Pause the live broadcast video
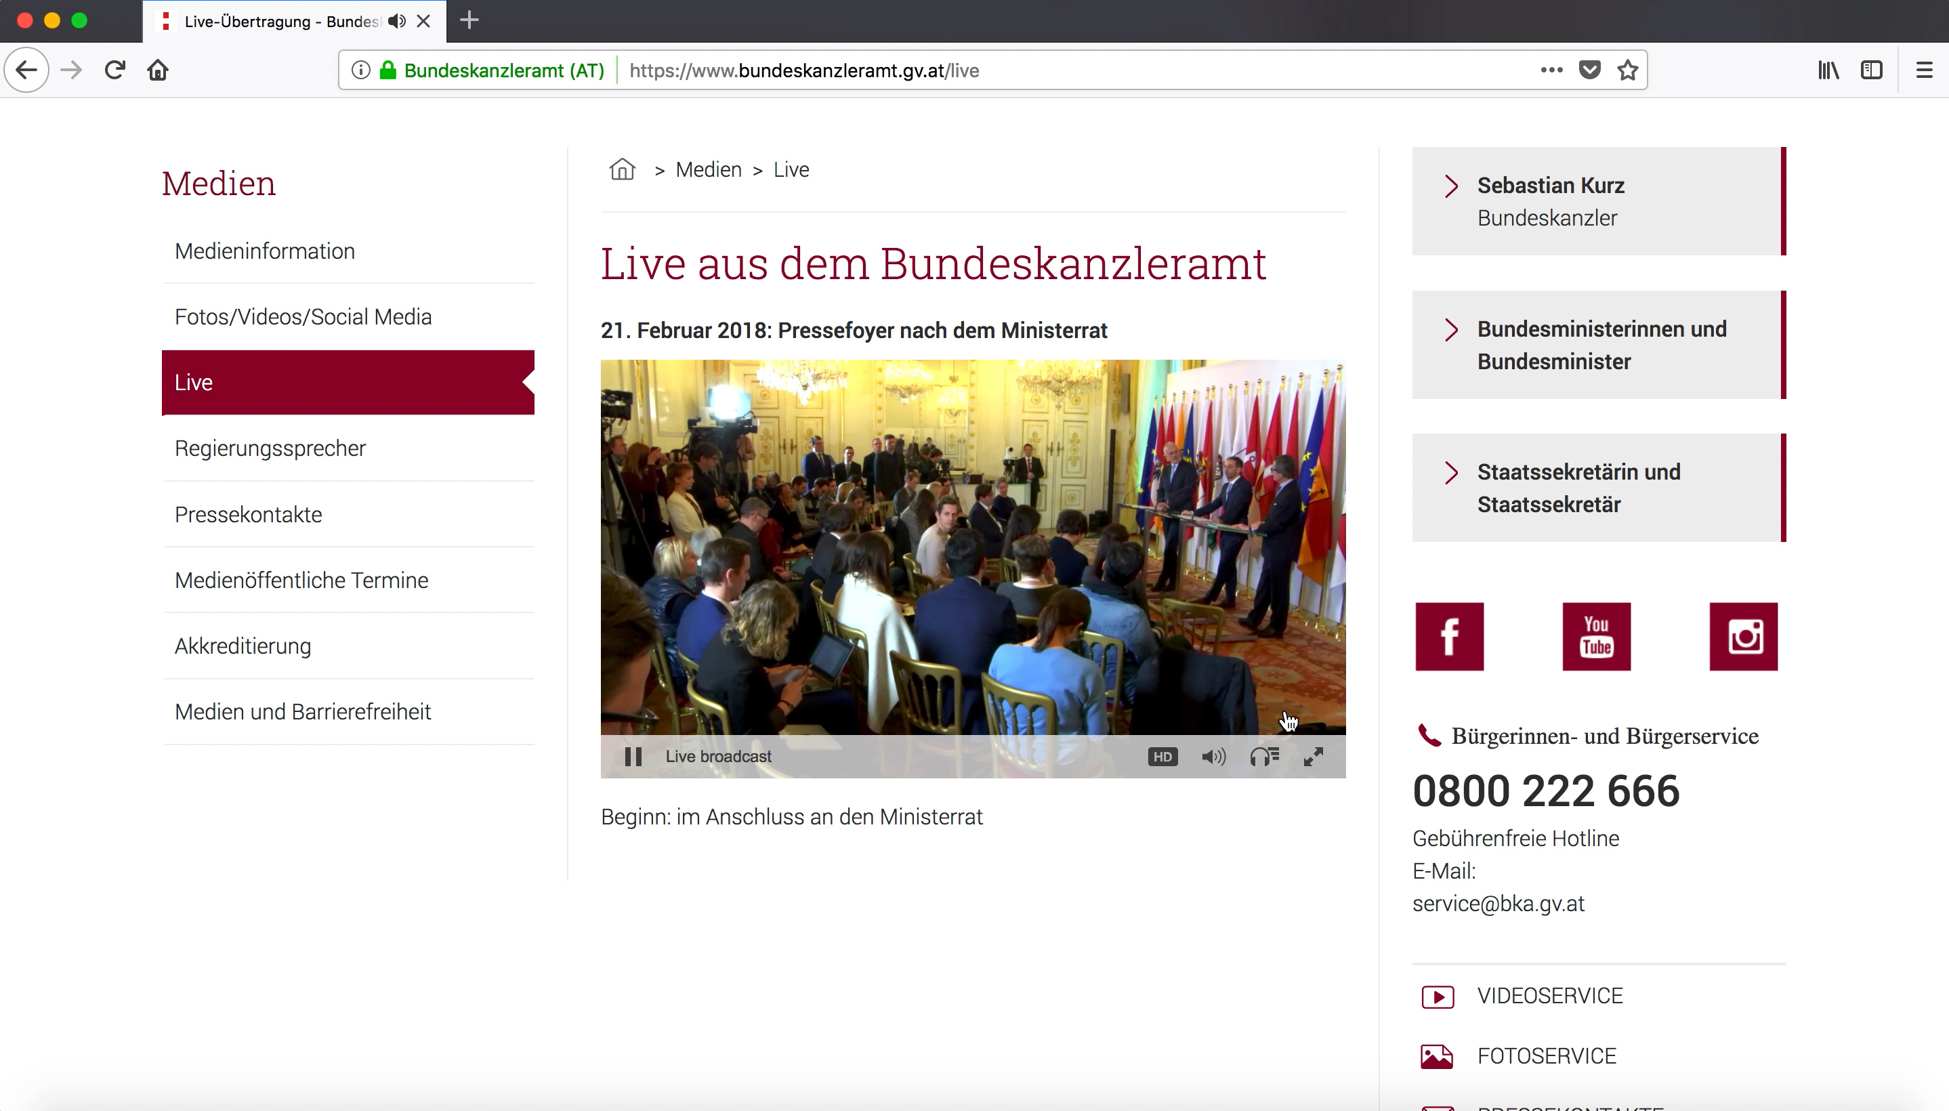The image size is (1949, 1111). (x=633, y=756)
